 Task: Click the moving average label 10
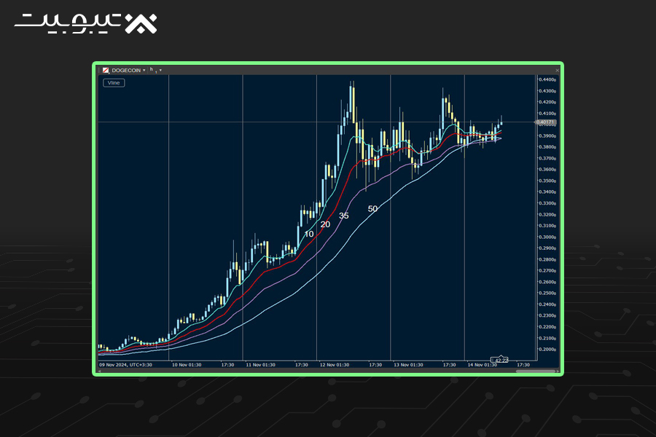pos(309,235)
